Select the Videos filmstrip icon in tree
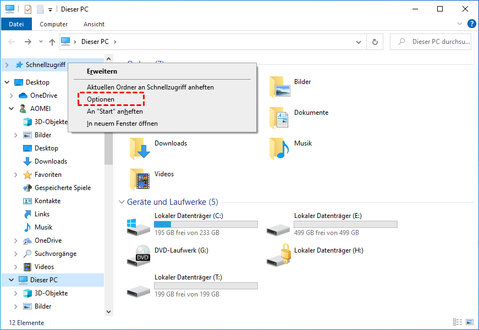 point(27,267)
